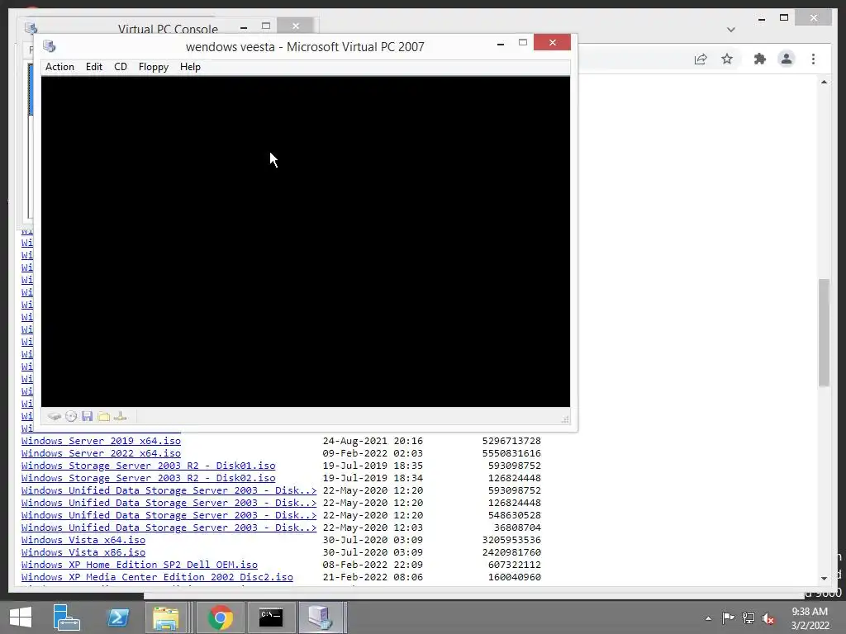Open Windows Server 2022 x64.iso link
Screen dimensions: 846x634
pos(101,453)
